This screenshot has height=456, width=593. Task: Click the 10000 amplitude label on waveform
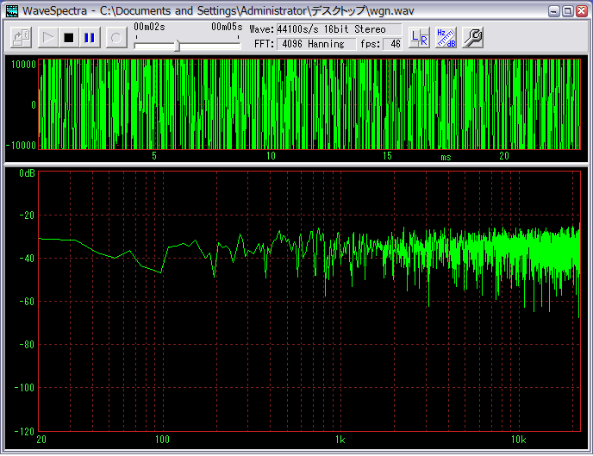coord(23,65)
